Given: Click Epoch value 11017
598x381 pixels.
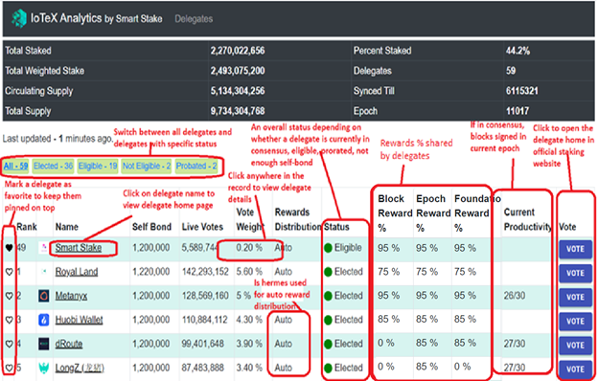Looking at the screenshot, I should coord(517,111).
